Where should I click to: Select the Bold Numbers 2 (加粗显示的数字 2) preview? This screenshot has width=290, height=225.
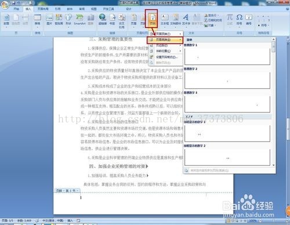pyautogui.click(x=227, y=157)
